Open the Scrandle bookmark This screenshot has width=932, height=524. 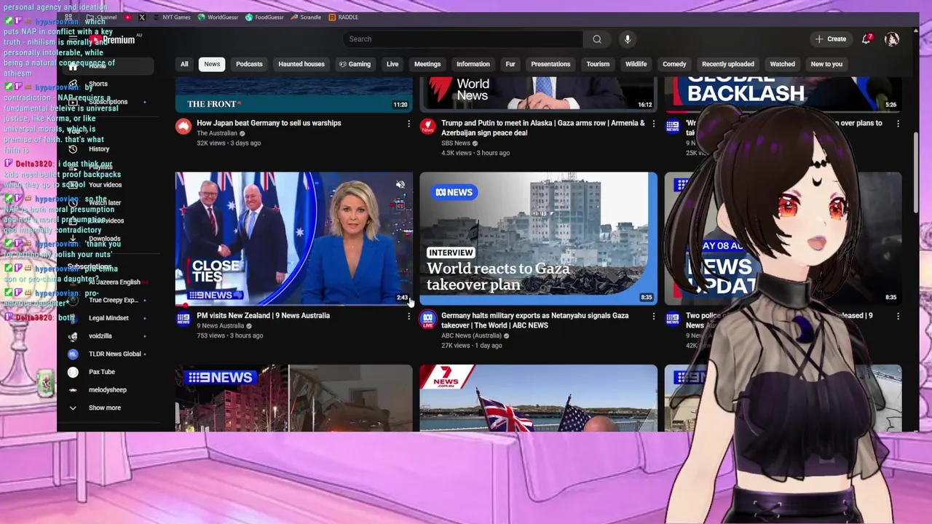307,17
